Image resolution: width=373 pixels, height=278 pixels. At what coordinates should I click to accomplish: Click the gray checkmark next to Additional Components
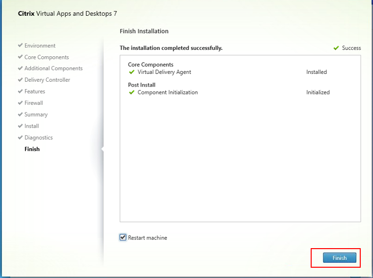tap(20, 68)
